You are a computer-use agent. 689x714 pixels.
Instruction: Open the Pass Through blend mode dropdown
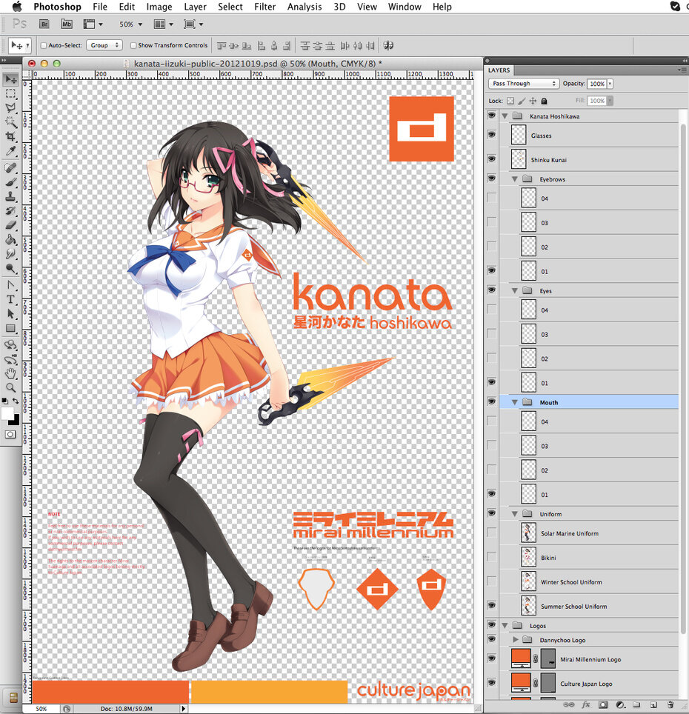click(524, 84)
